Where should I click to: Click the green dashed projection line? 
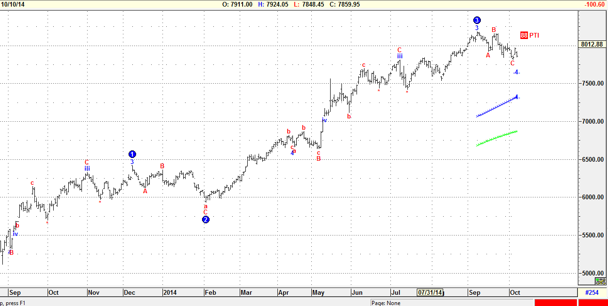(x=497, y=138)
